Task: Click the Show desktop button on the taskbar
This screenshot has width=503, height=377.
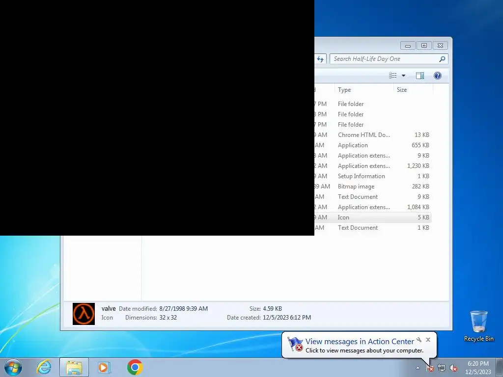Action: click(500, 368)
